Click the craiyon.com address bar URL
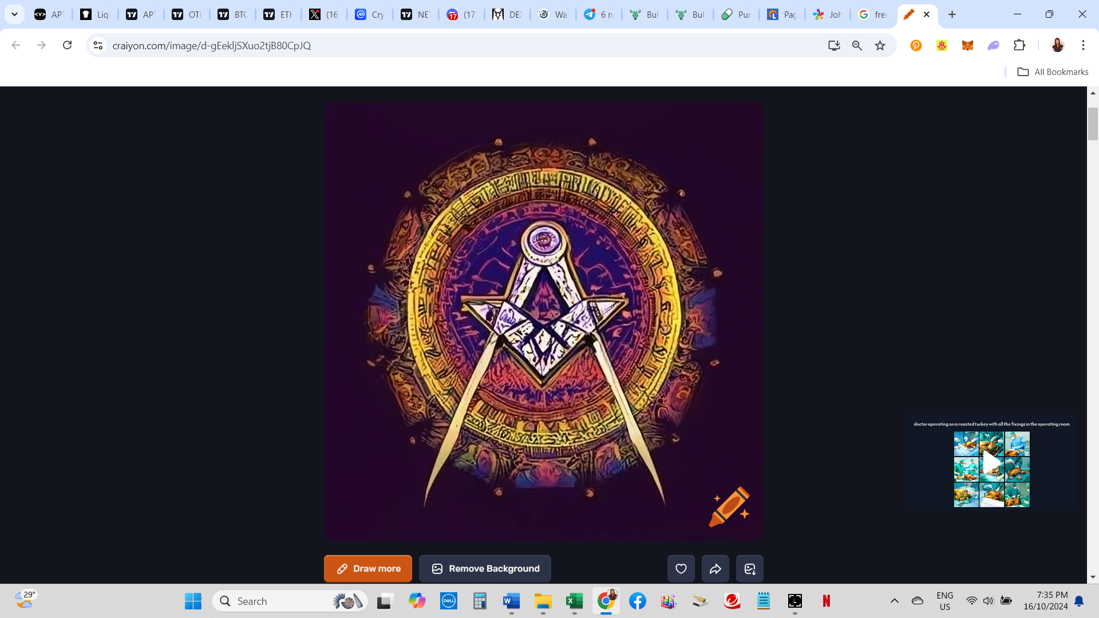This screenshot has height=618, width=1099. (212, 45)
